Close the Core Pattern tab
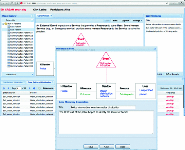Screen dimensions: 185x150 pos(51,15)
